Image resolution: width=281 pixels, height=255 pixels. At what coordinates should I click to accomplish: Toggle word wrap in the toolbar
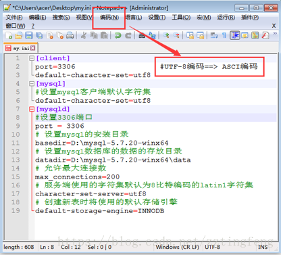[x=214, y=35]
